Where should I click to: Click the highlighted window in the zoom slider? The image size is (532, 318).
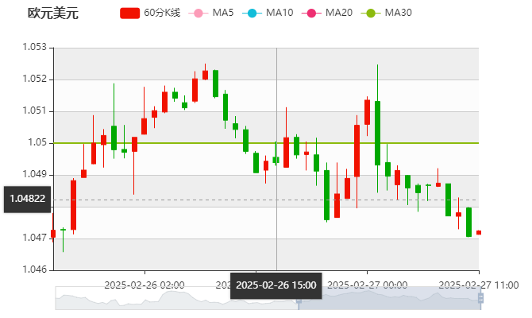(389, 298)
